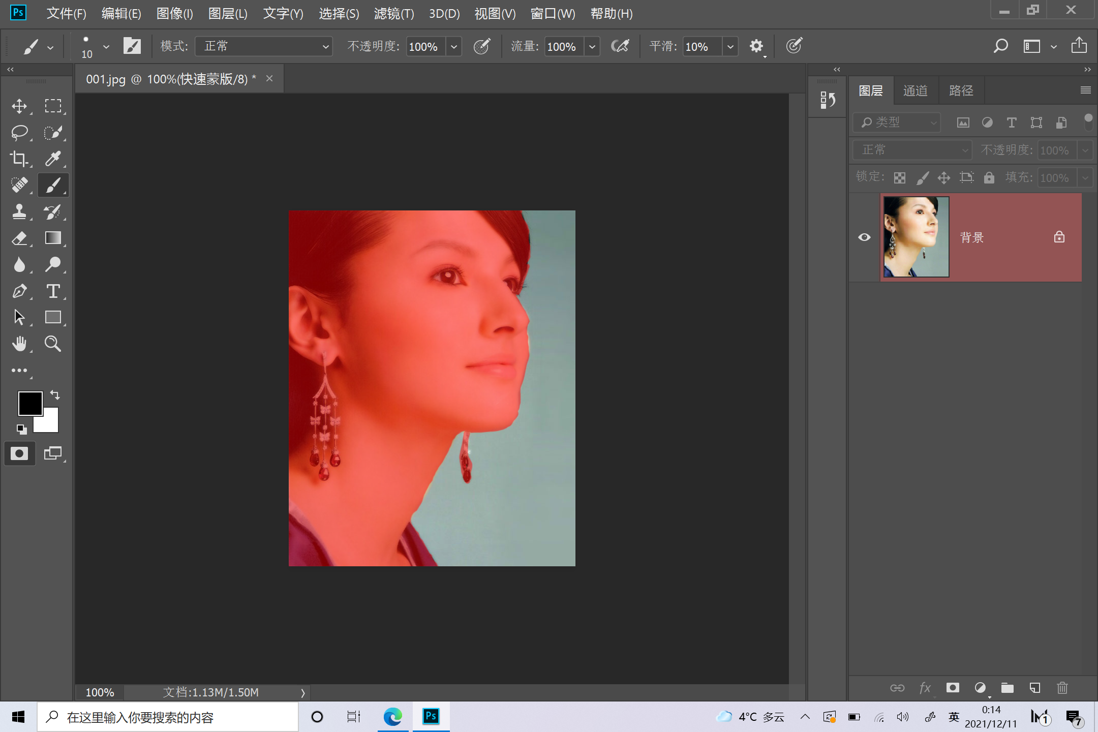The height and width of the screenshot is (732, 1098).
Task: Toggle pressure for size button
Action: point(794,46)
